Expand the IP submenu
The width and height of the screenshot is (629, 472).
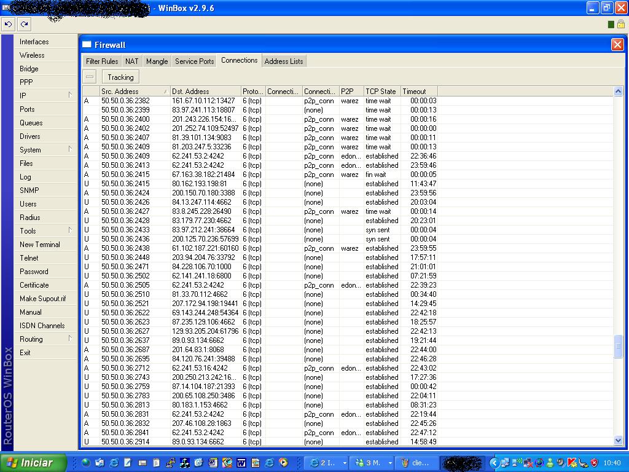click(45, 95)
